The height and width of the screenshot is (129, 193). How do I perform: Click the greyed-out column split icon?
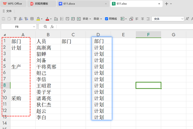click(62, 19)
